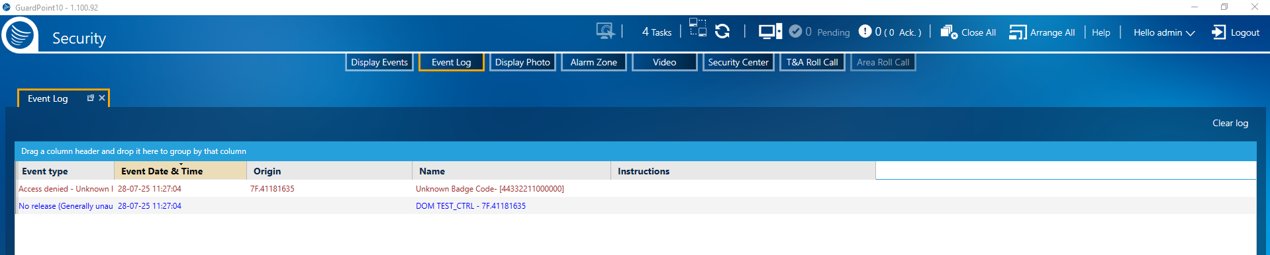Select the Event Log menu button
Viewport: 1270px width, 255px height.
click(x=452, y=62)
